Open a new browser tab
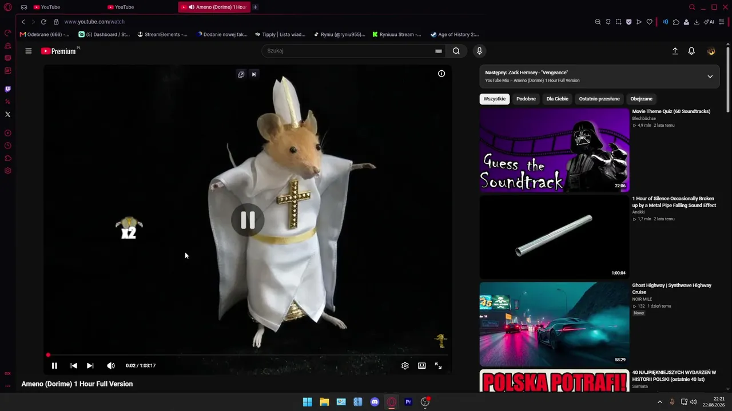Image resolution: width=732 pixels, height=411 pixels. click(x=255, y=7)
